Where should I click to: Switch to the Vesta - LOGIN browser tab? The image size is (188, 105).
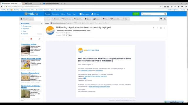pos(32,3)
